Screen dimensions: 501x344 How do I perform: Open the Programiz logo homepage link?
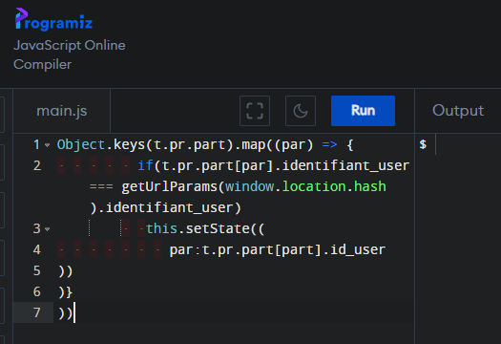point(54,19)
